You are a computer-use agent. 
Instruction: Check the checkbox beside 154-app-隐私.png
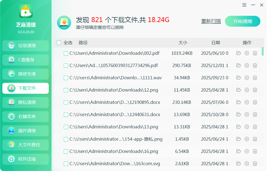(66, 139)
